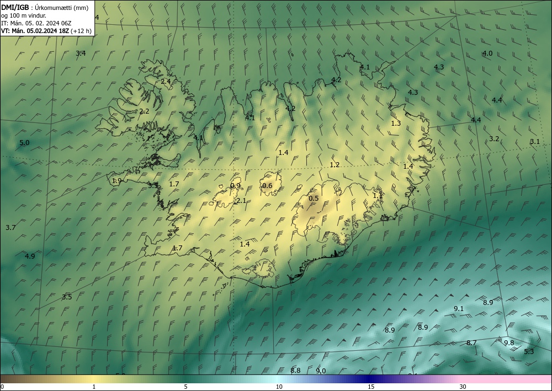Select the 2.4 value over the Westfjords
552x391 pixels.
(x=166, y=81)
